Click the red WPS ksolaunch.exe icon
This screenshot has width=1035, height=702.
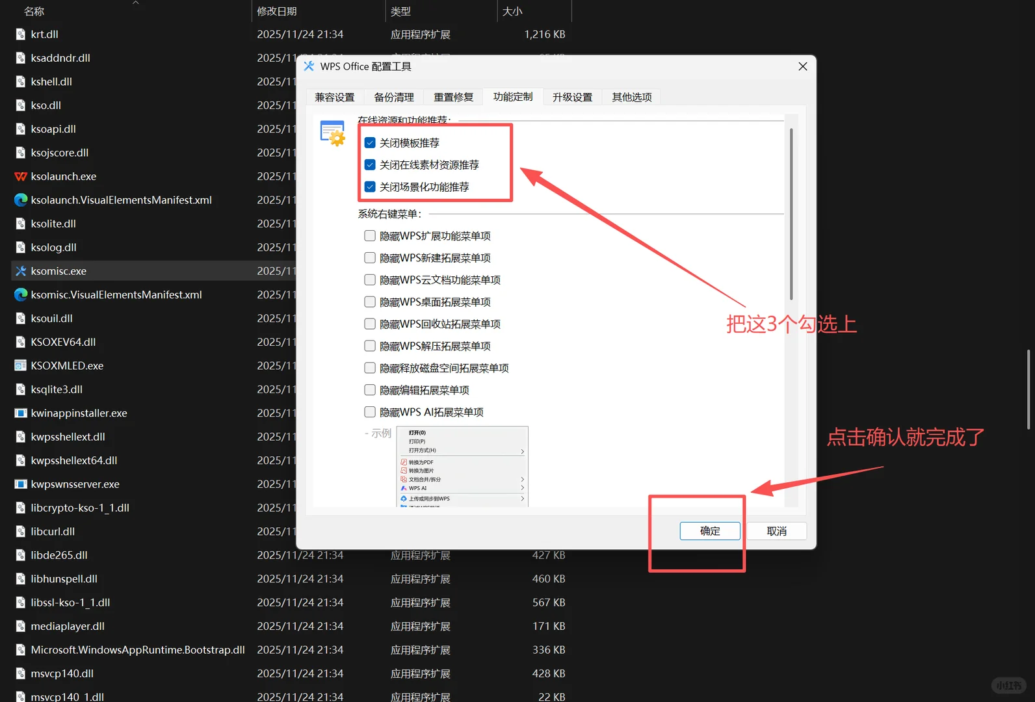21,176
